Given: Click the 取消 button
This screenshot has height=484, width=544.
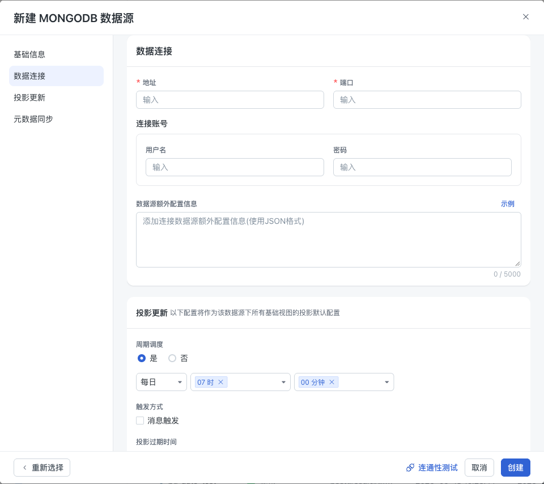Looking at the screenshot, I should pyautogui.click(x=479, y=468).
